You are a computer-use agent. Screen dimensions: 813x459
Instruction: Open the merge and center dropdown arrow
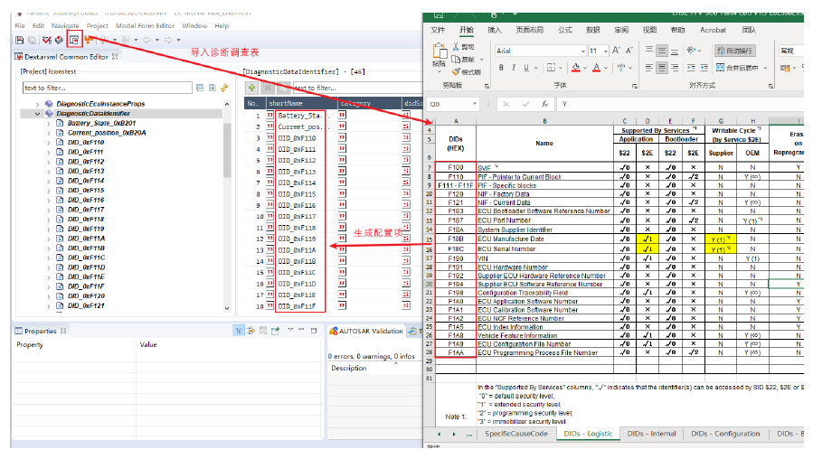pos(765,68)
